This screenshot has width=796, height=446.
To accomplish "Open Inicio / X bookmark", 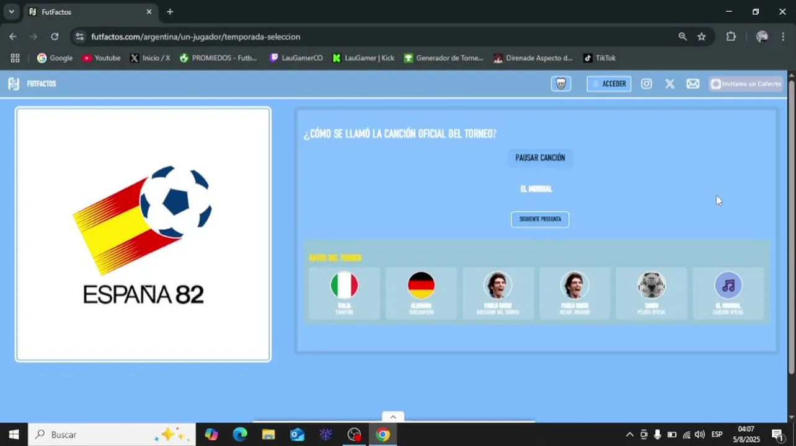I will click(x=150, y=58).
